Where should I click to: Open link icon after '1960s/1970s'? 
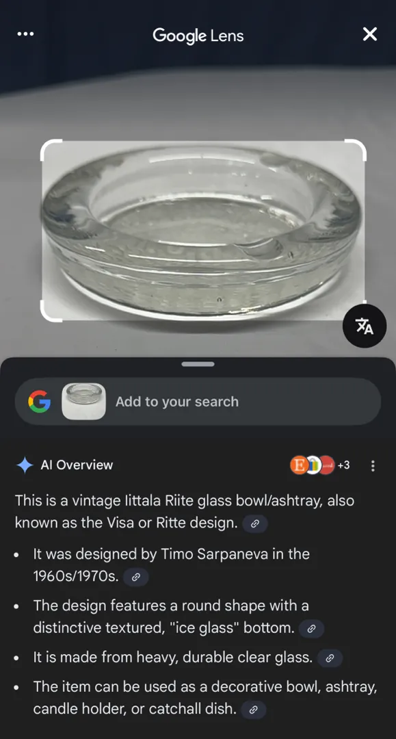(135, 577)
